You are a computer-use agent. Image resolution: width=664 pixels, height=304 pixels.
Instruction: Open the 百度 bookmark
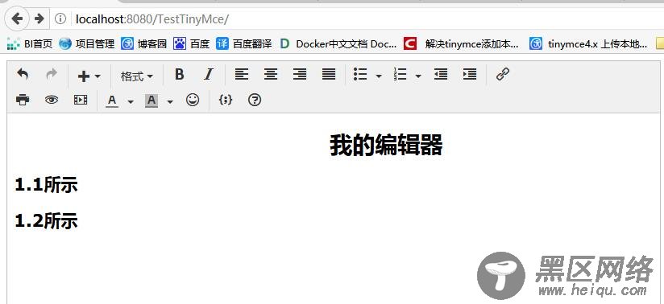tap(192, 43)
